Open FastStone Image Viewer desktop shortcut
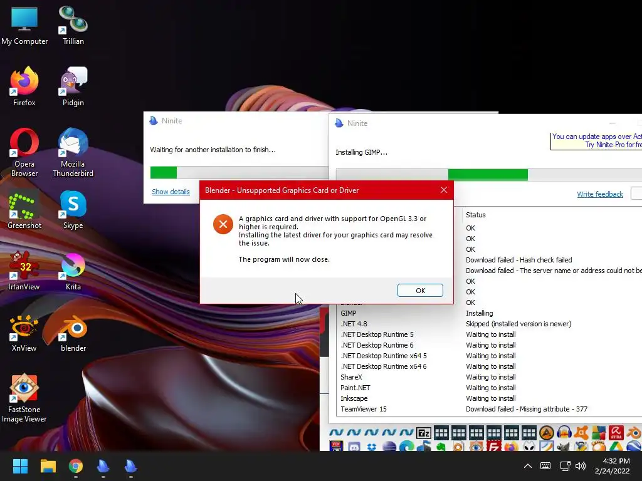 tap(24, 398)
